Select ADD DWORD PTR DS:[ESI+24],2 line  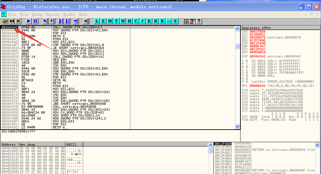point(79,118)
